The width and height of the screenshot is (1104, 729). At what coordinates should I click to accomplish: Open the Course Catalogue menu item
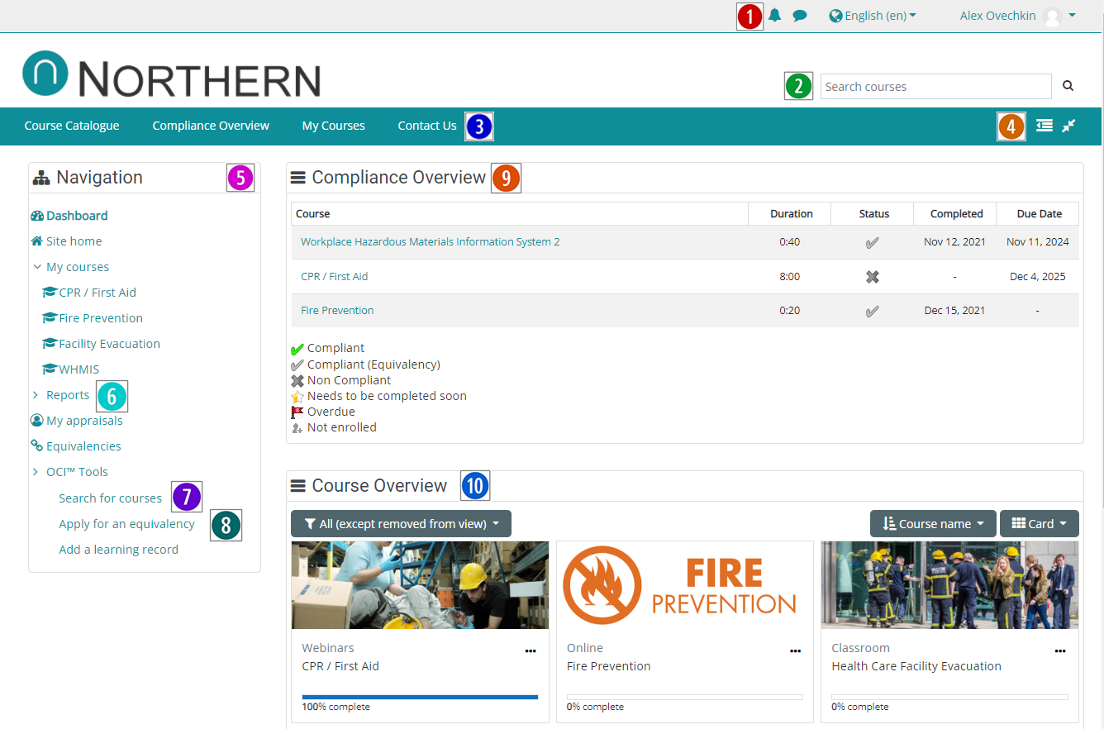click(72, 126)
